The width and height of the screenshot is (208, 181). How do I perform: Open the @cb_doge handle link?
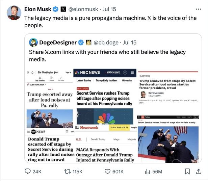(106, 43)
